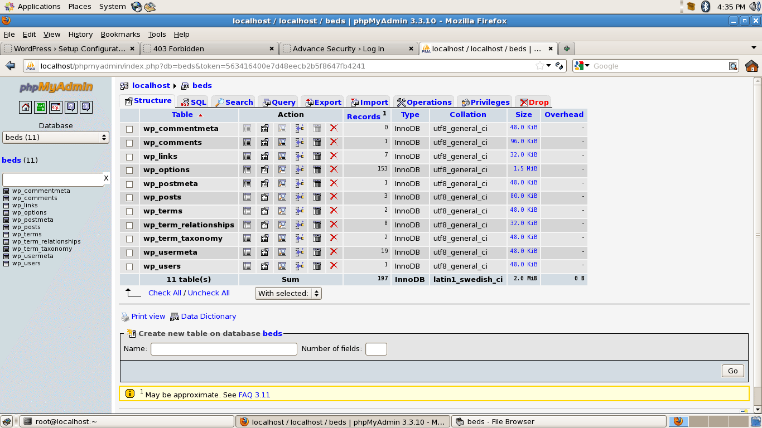Browse the wp_users table icon
762x428 pixels.
(247, 266)
